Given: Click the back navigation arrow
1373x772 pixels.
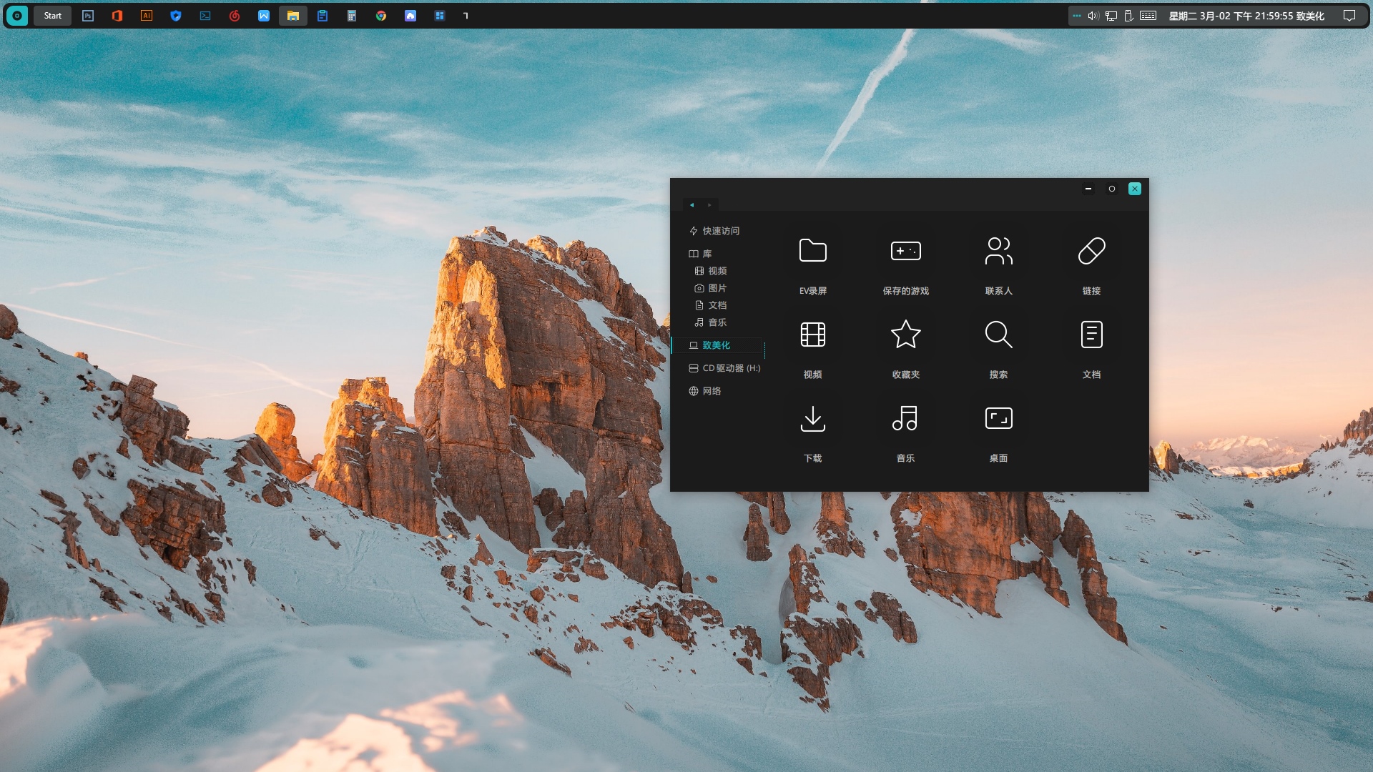Looking at the screenshot, I should (692, 205).
